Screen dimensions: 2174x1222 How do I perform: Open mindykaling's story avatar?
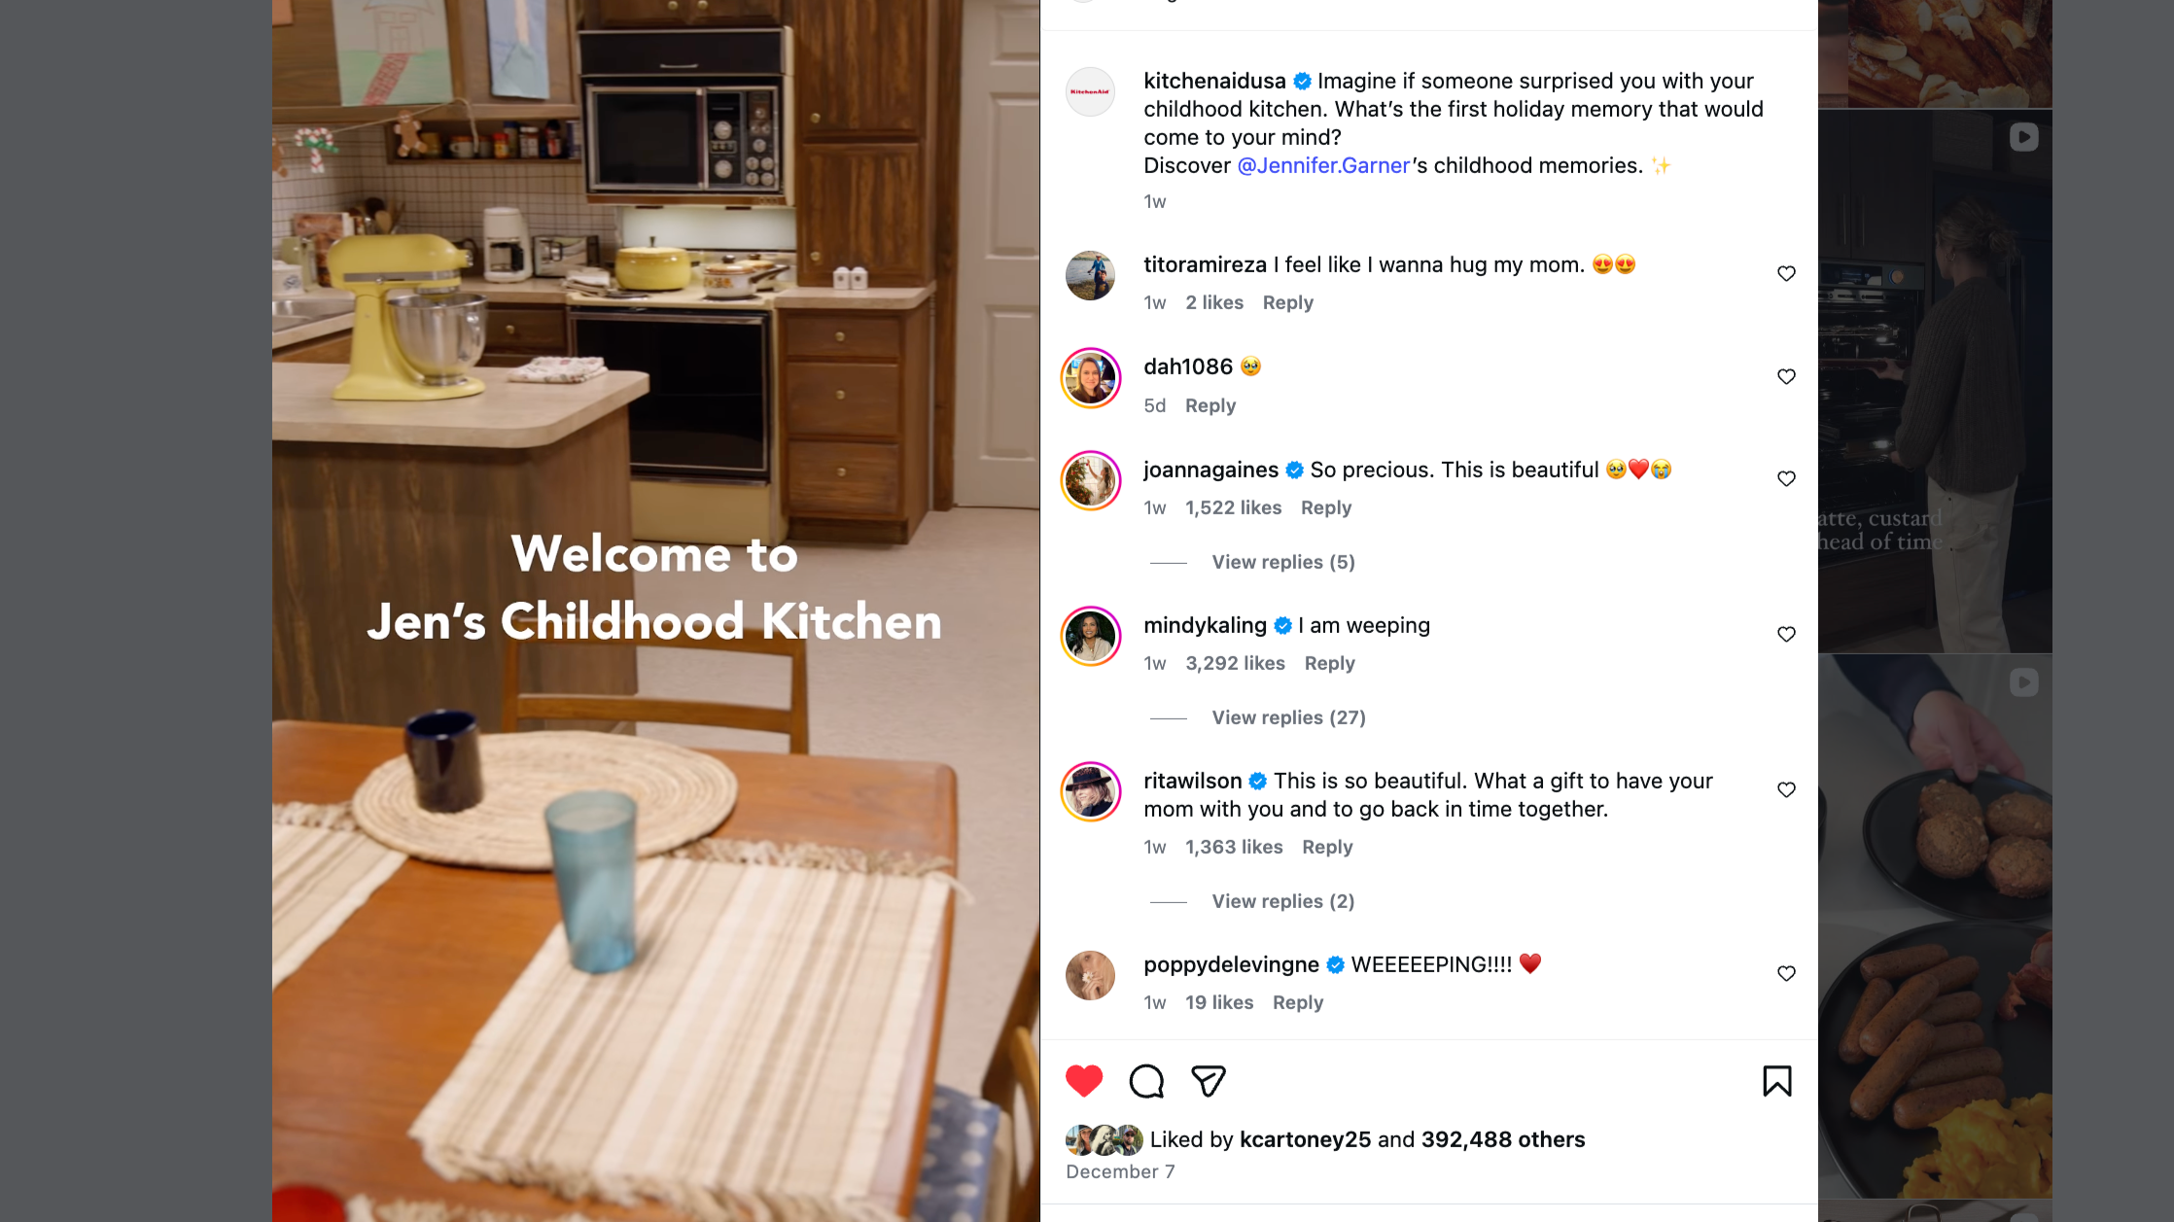[x=1090, y=636]
